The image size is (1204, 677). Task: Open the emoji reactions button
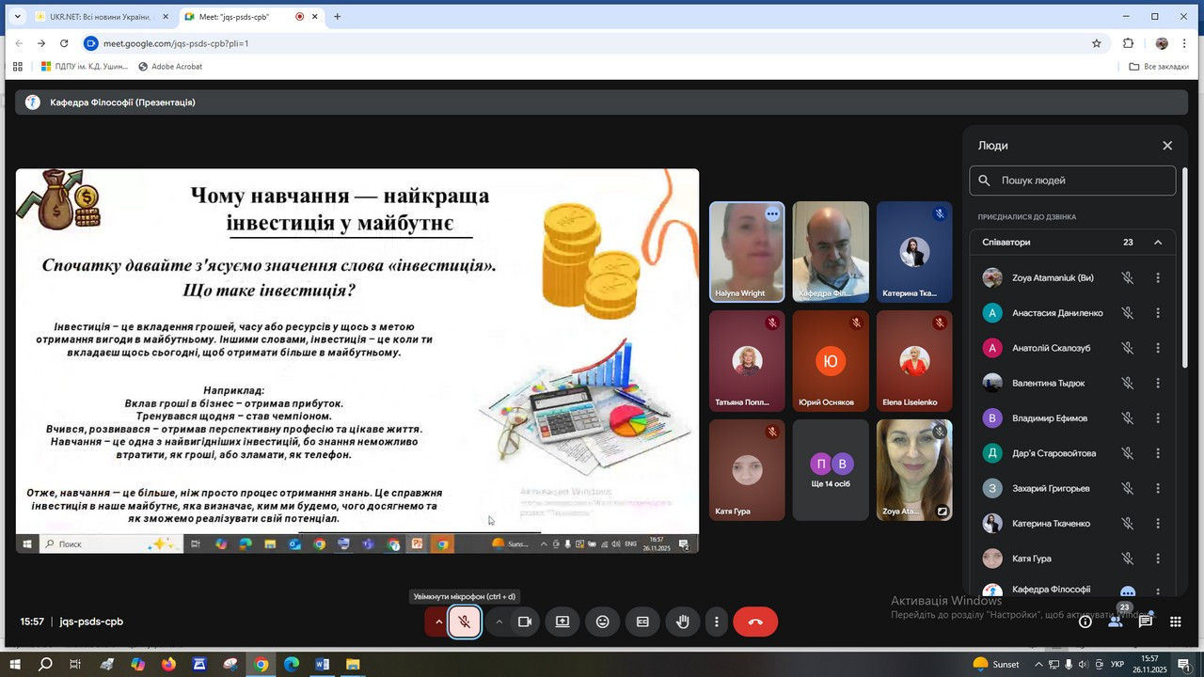603,622
